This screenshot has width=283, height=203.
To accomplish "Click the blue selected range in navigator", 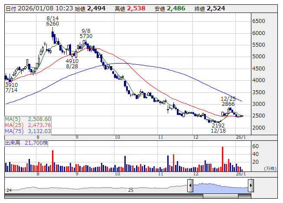I will [220, 186].
